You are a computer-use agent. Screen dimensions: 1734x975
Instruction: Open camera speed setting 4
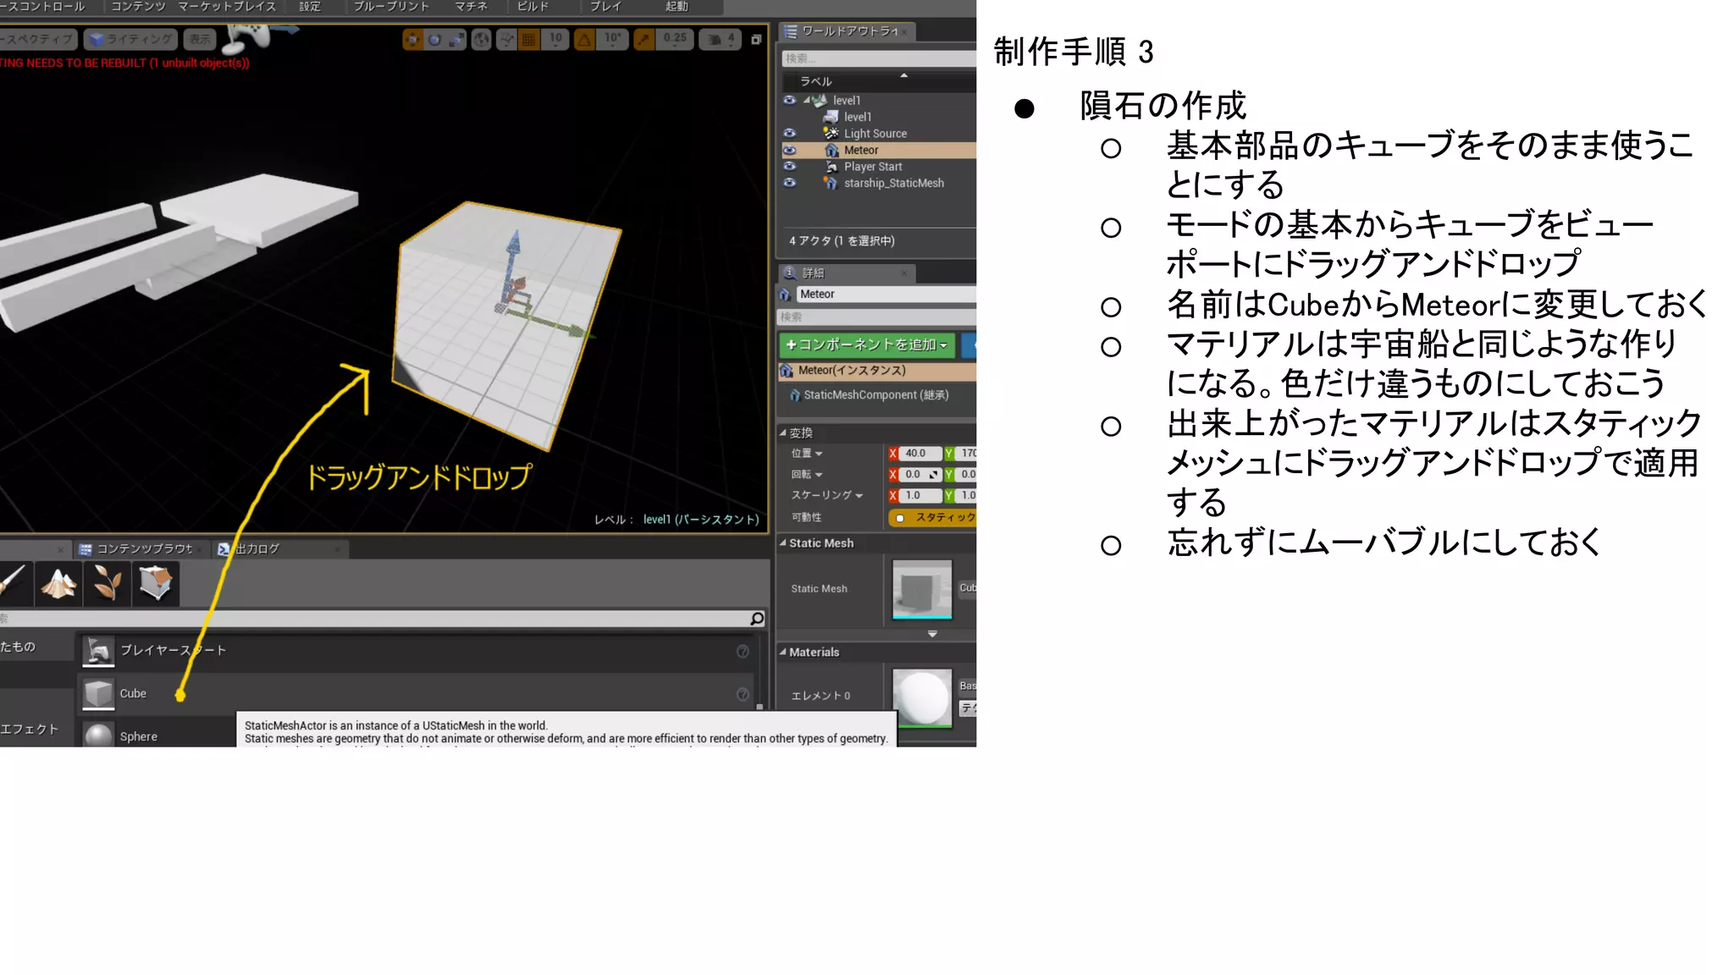(721, 39)
